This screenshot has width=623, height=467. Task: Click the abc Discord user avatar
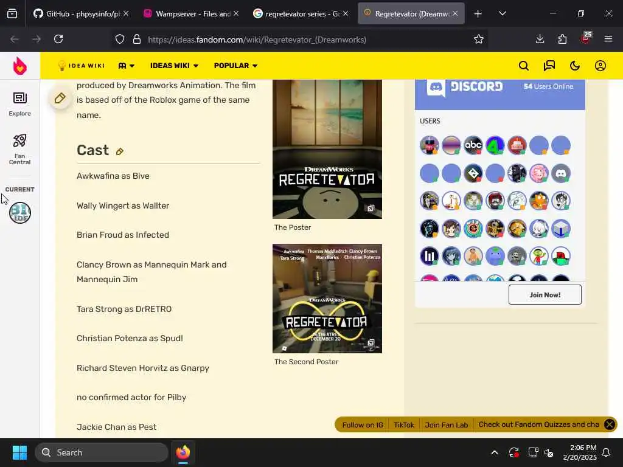tap(473, 145)
